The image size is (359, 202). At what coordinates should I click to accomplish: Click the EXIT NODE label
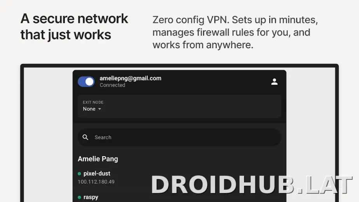[93, 103]
